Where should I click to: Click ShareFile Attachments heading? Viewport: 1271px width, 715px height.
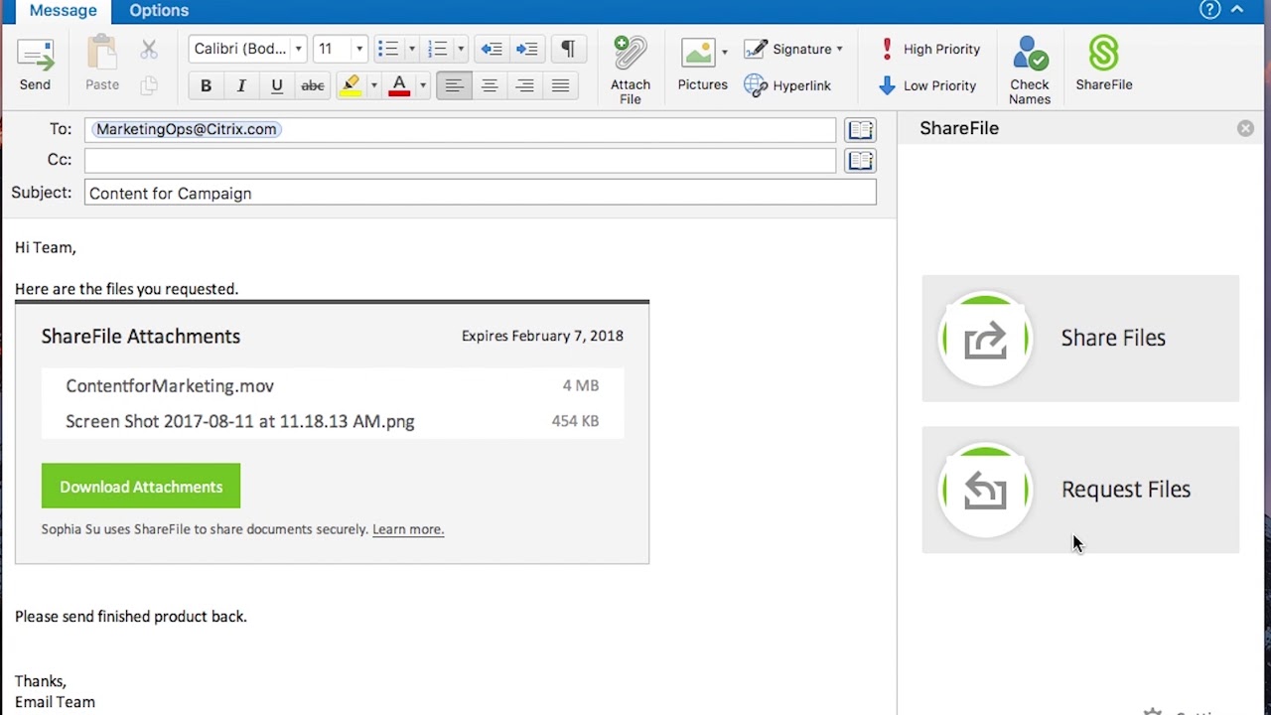point(141,337)
